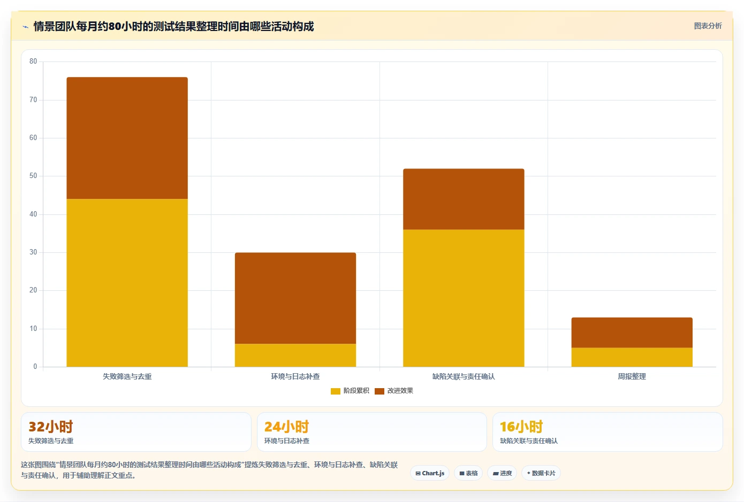Viewport: 744px width, 502px height.
Task: Click the 图表分析 label in header
Action: [708, 26]
